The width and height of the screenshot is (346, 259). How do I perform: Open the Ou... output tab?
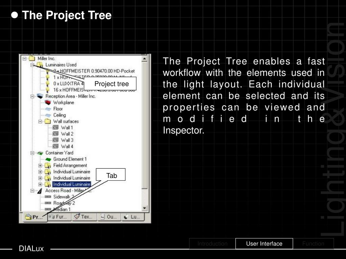109,217
